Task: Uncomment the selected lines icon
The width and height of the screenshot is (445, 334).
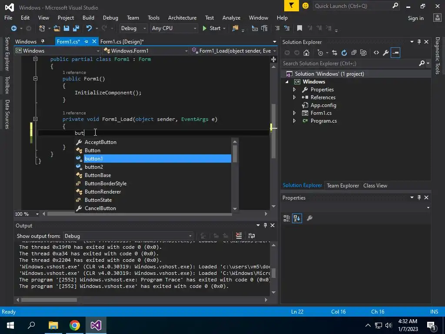Action: [287, 28]
